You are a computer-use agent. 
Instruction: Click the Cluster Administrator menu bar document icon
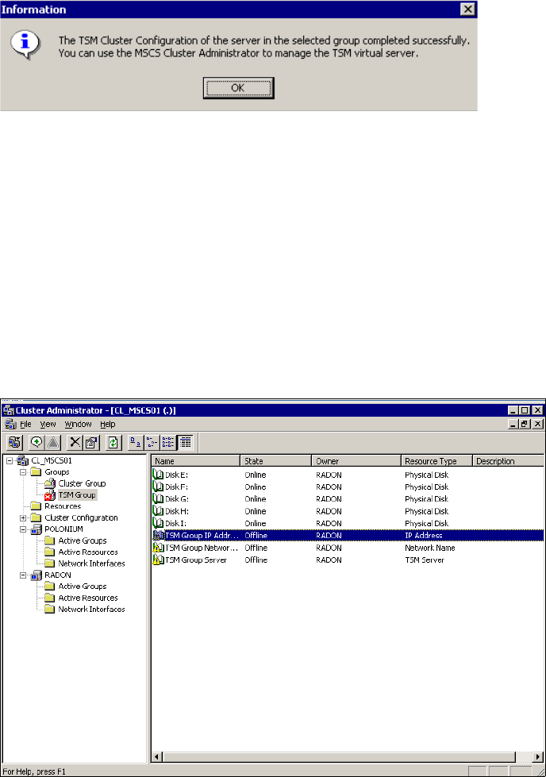click(10, 424)
